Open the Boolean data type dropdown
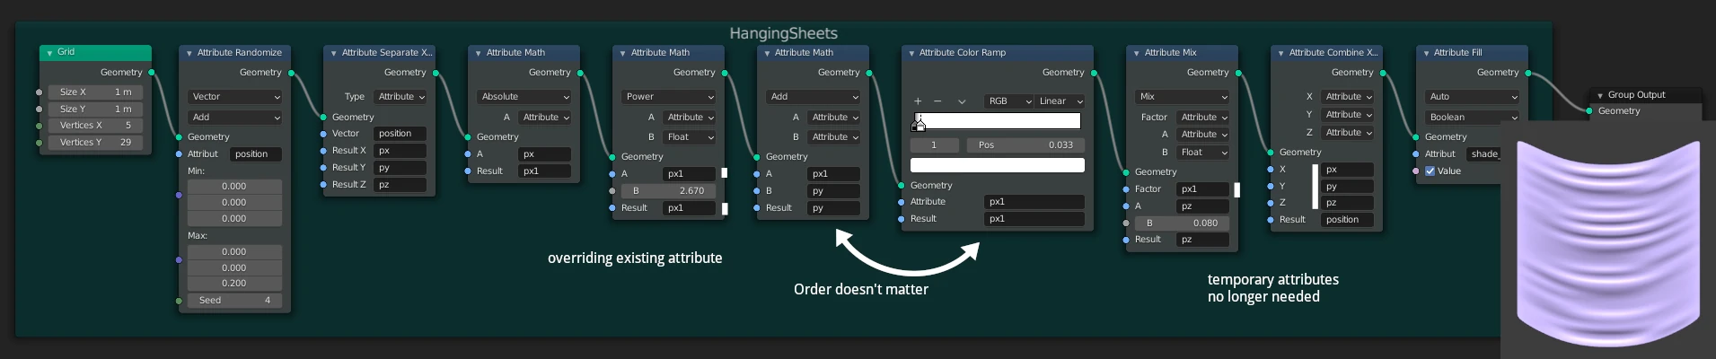The image size is (1716, 359). tap(1472, 118)
